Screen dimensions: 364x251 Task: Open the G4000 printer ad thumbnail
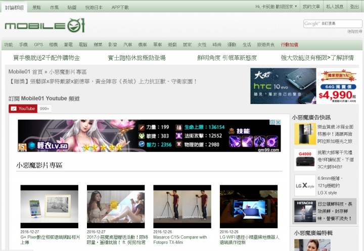click(x=305, y=160)
